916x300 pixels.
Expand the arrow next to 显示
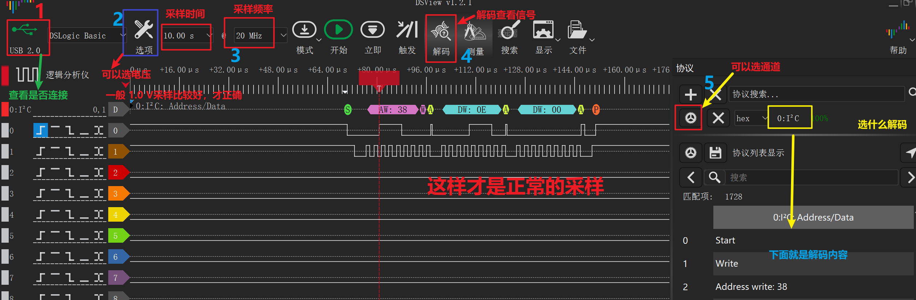click(x=558, y=40)
